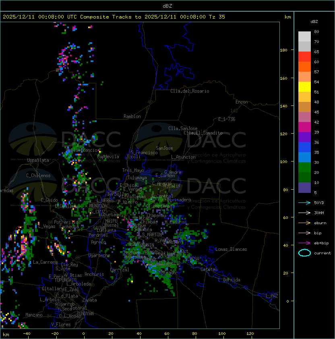Pick the slate purple 10 dBZ swatch
Image resolution: width=335 pixels, height=339 pixels.
304,188
